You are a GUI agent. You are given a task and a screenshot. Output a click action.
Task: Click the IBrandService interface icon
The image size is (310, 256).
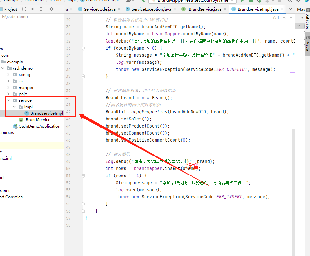21,120
